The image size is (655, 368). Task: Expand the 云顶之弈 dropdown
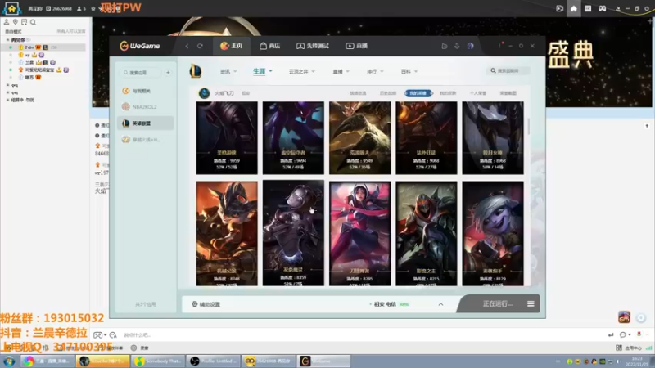pyautogui.click(x=301, y=71)
